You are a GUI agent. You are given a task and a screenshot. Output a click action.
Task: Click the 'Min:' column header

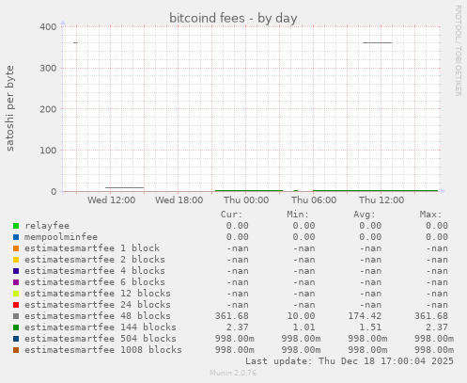click(x=298, y=215)
